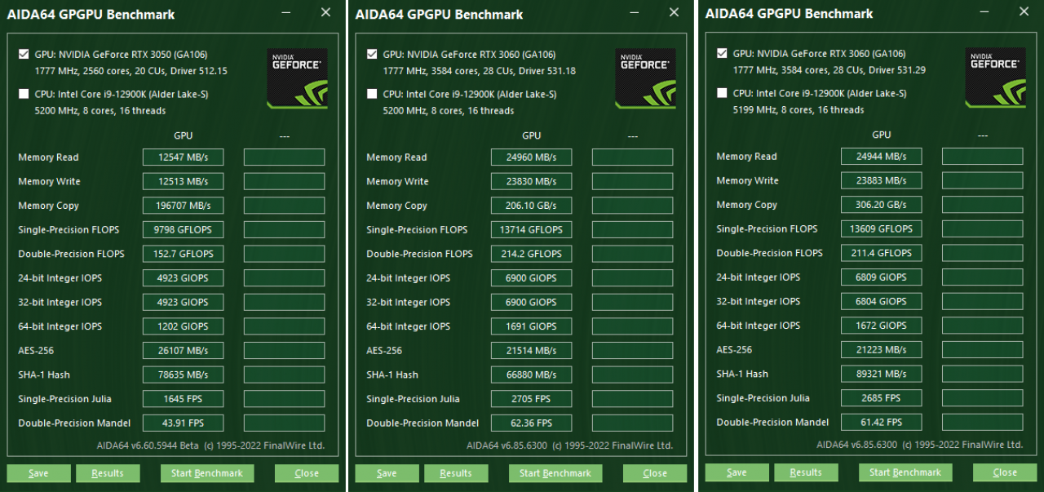Click GeForce logo in driver 531.29 window

[996, 78]
